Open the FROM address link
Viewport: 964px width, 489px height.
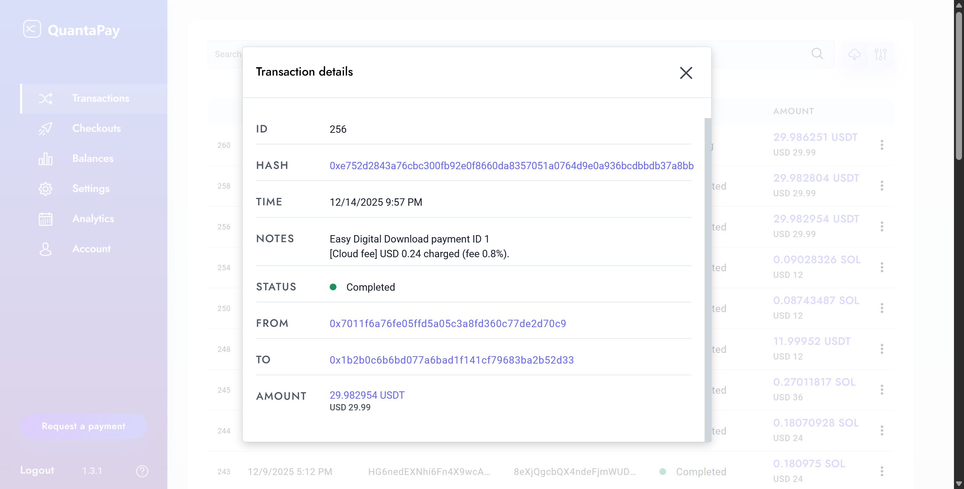pos(448,323)
